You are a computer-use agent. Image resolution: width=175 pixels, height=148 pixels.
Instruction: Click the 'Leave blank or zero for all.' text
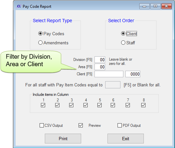click(x=120, y=61)
